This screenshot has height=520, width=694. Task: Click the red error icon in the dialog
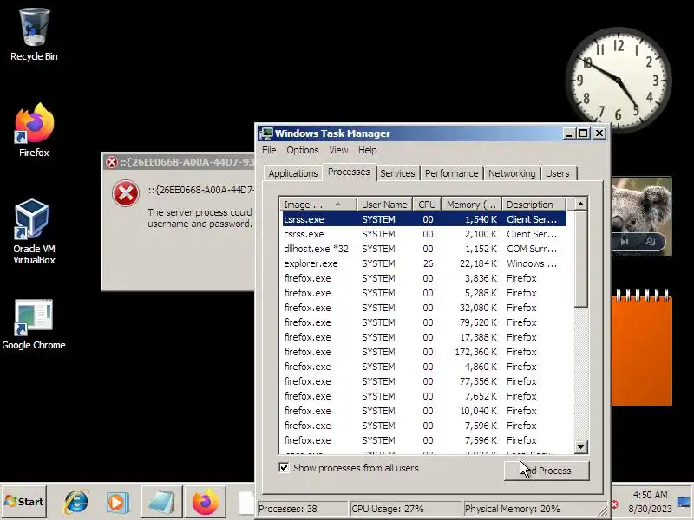(x=126, y=193)
